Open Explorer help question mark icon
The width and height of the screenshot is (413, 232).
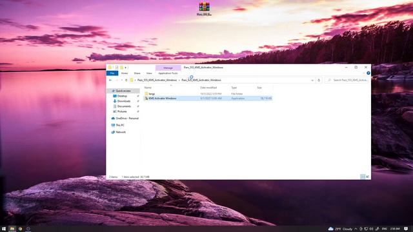pyautogui.click(x=368, y=73)
